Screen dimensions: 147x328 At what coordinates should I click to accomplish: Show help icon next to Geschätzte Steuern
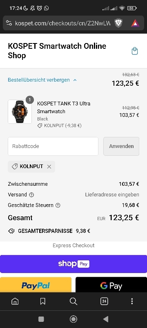(58, 205)
